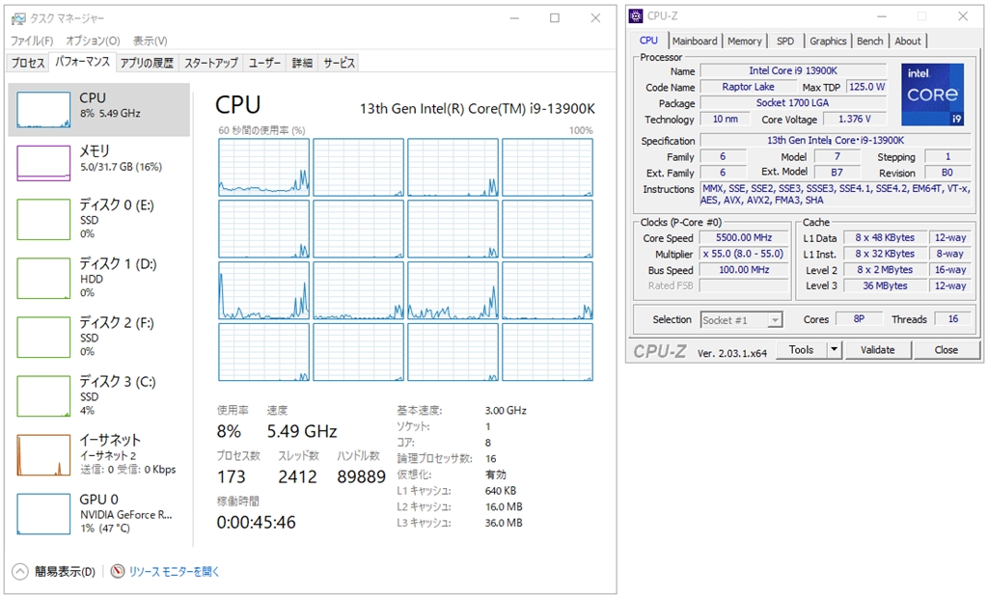Click the 簡易表示(D) label
This screenshot has width=988, height=597.
pos(65,571)
